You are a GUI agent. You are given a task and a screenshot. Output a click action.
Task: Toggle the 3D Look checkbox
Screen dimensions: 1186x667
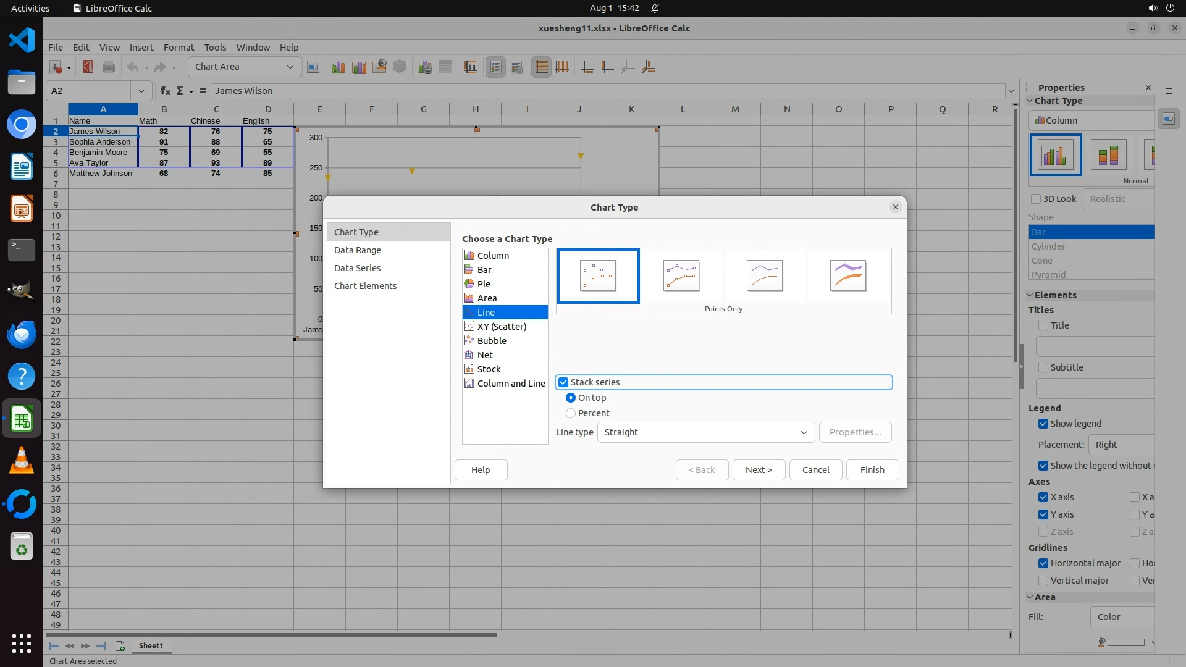(x=1036, y=199)
